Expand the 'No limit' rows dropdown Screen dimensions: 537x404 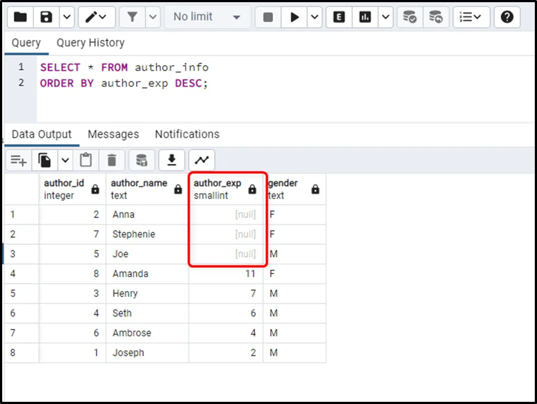(207, 17)
